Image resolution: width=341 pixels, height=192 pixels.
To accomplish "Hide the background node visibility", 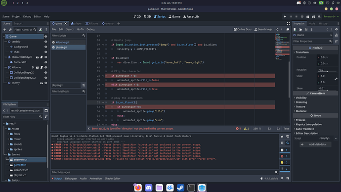I will 45,47.
